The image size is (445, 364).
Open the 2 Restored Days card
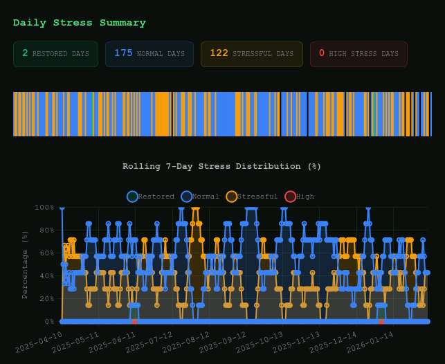click(55, 54)
